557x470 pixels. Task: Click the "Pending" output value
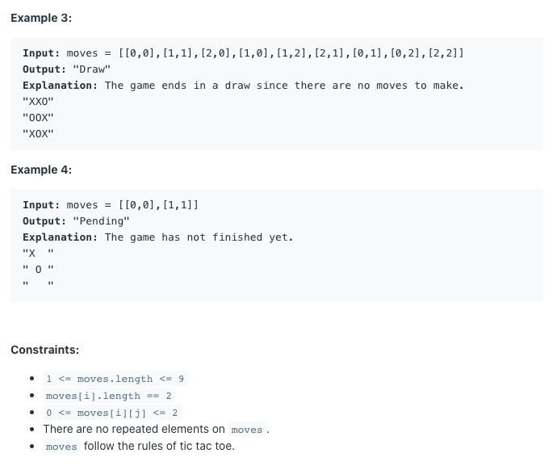pos(101,221)
